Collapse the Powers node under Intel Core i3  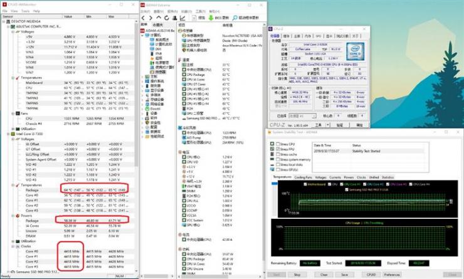tap(13, 216)
